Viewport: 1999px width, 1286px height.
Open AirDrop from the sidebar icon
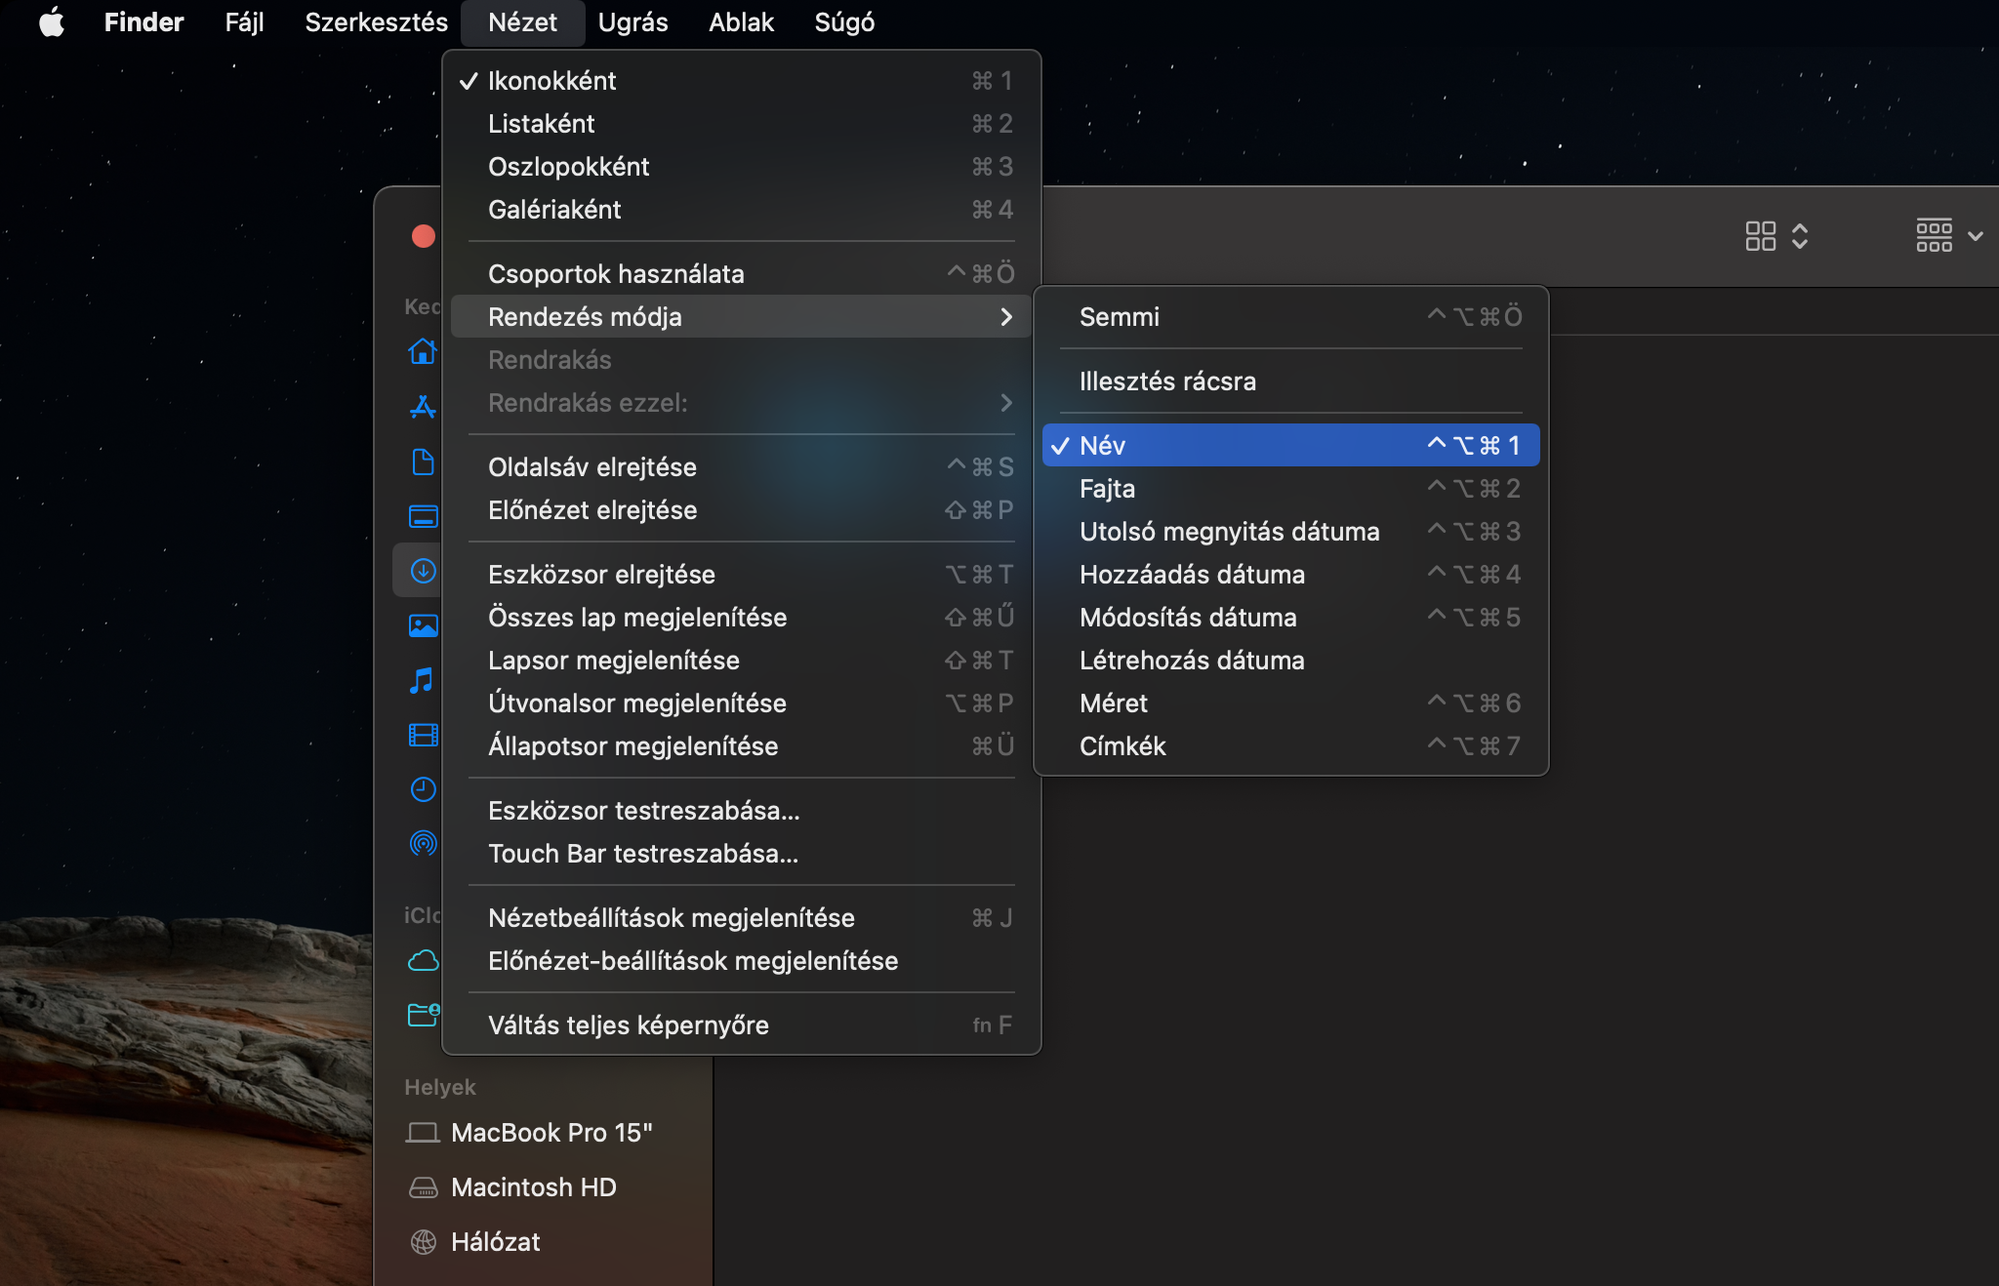pyautogui.click(x=423, y=843)
